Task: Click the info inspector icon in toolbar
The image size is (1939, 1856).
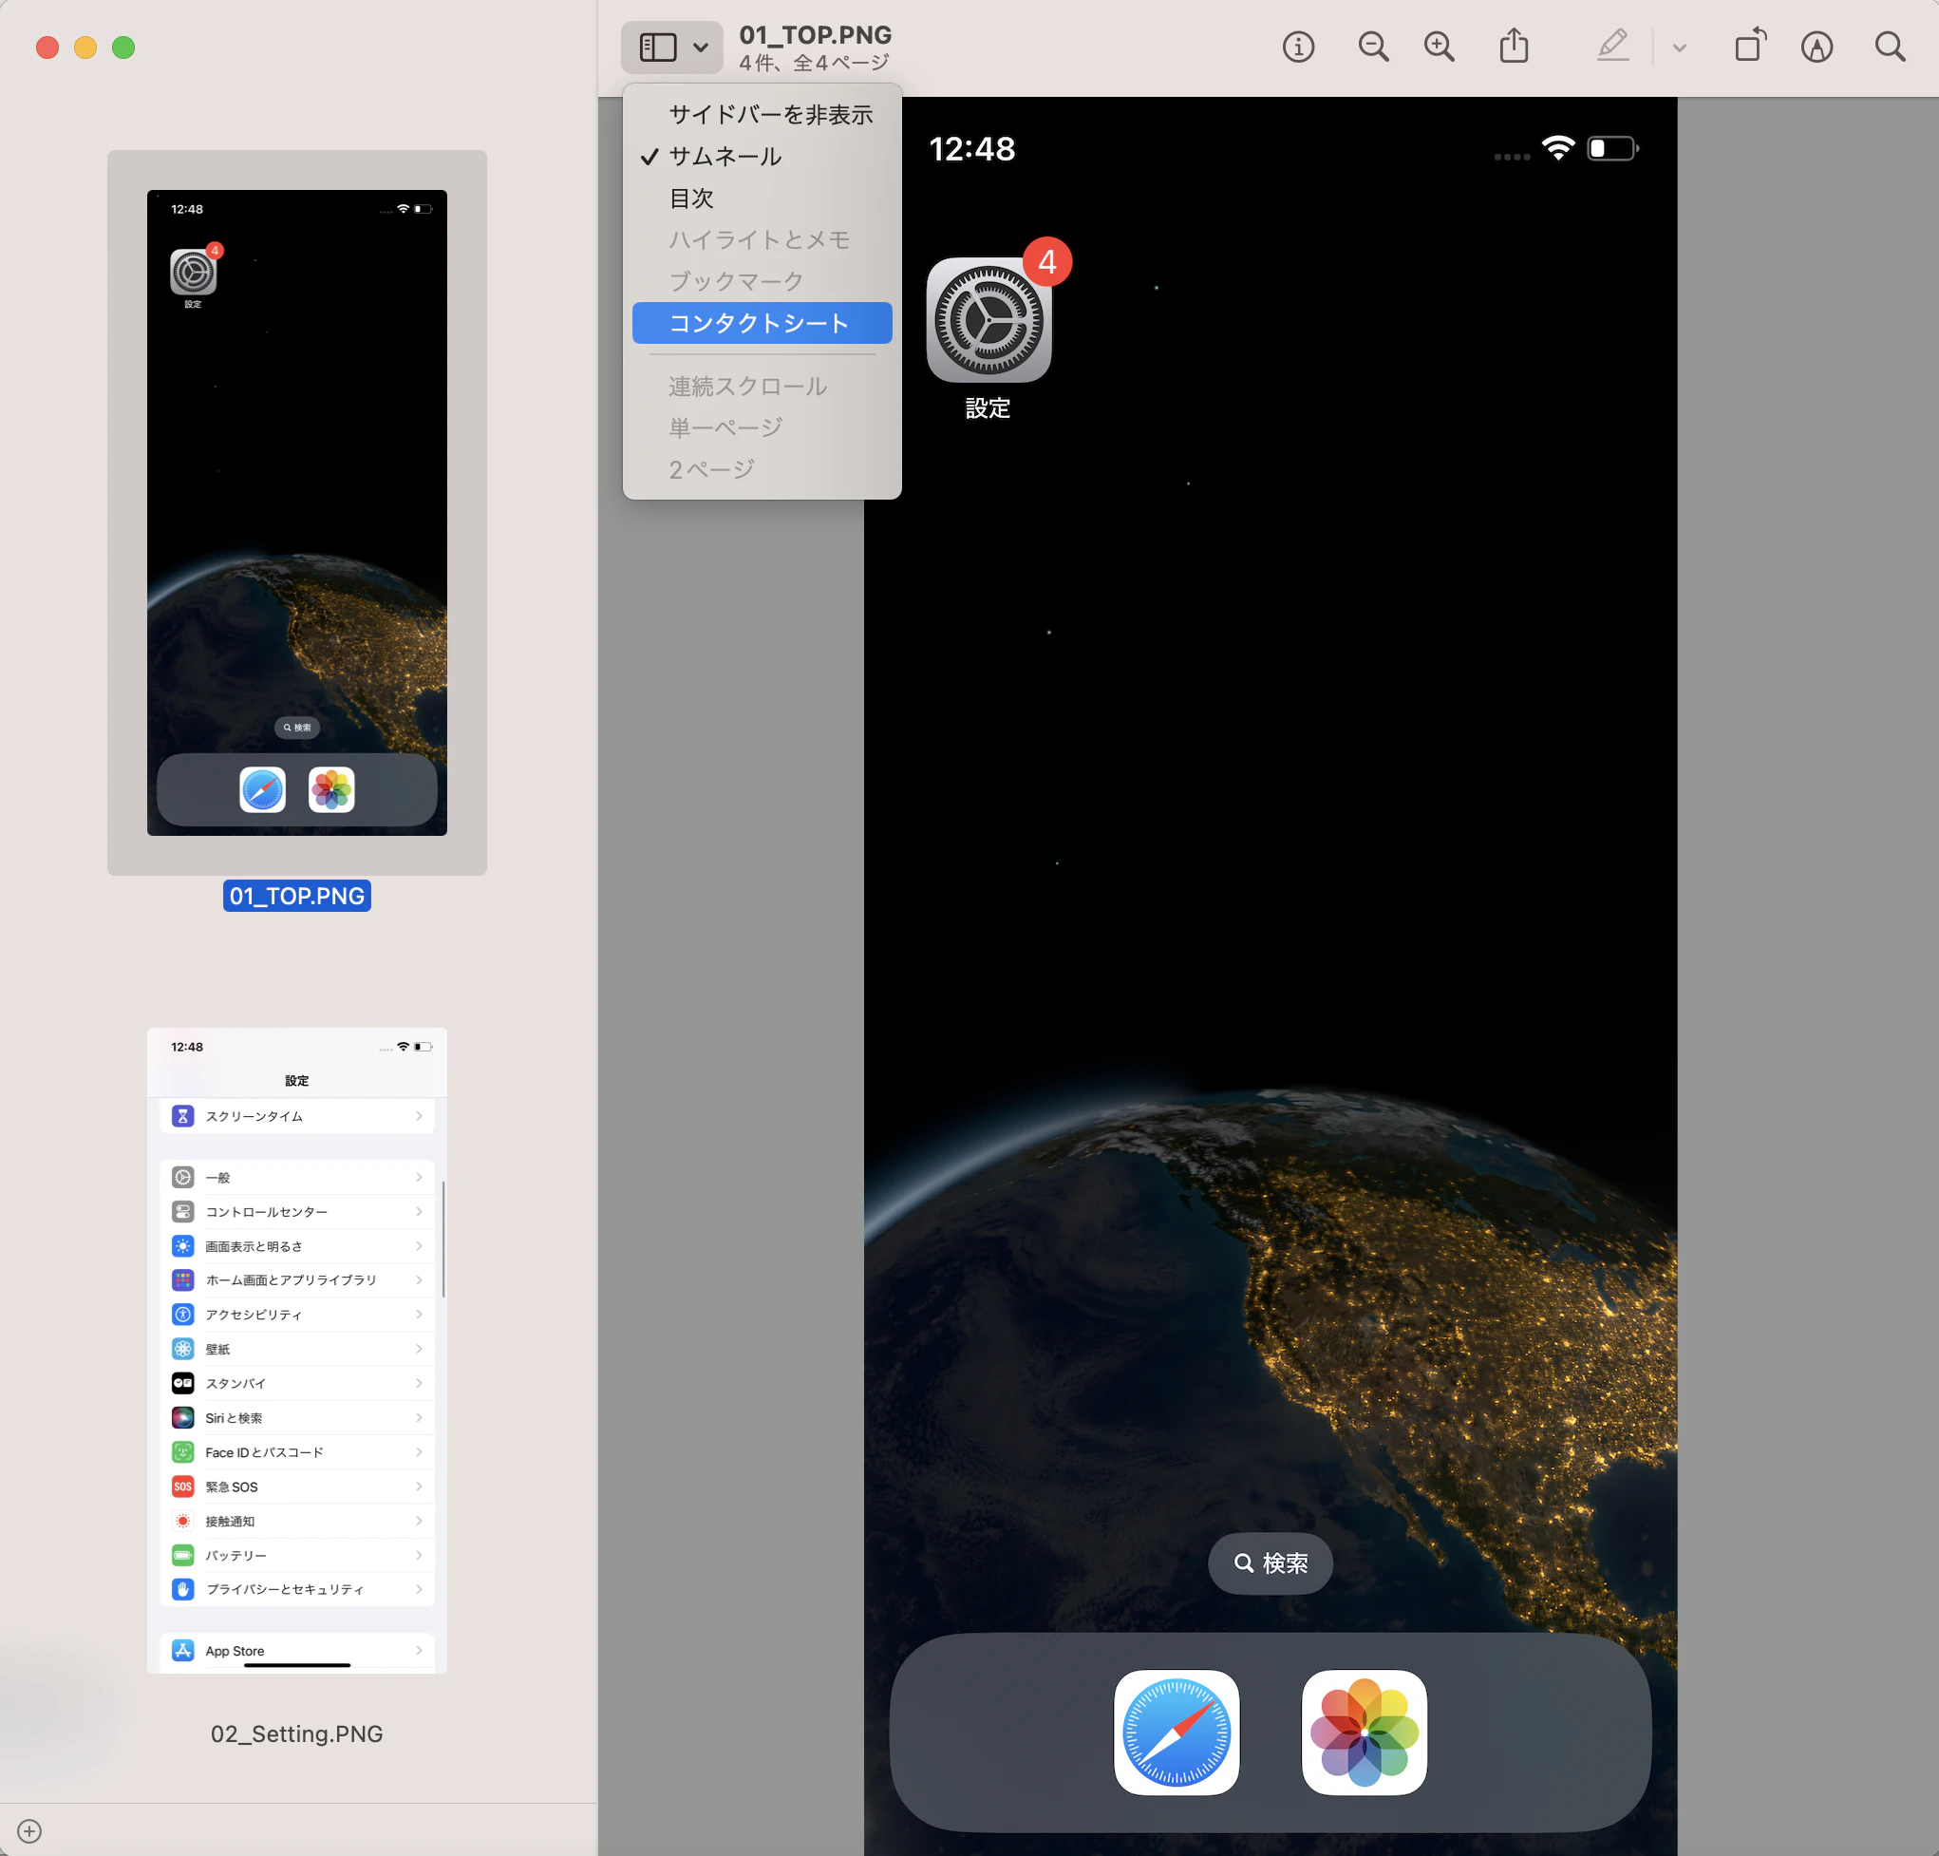Action: tap(1297, 47)
